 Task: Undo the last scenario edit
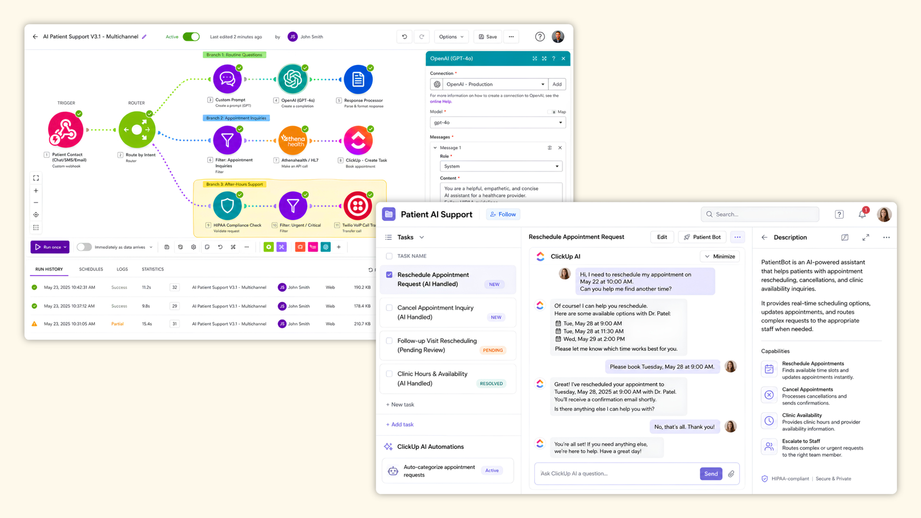(x=405, y=37)
